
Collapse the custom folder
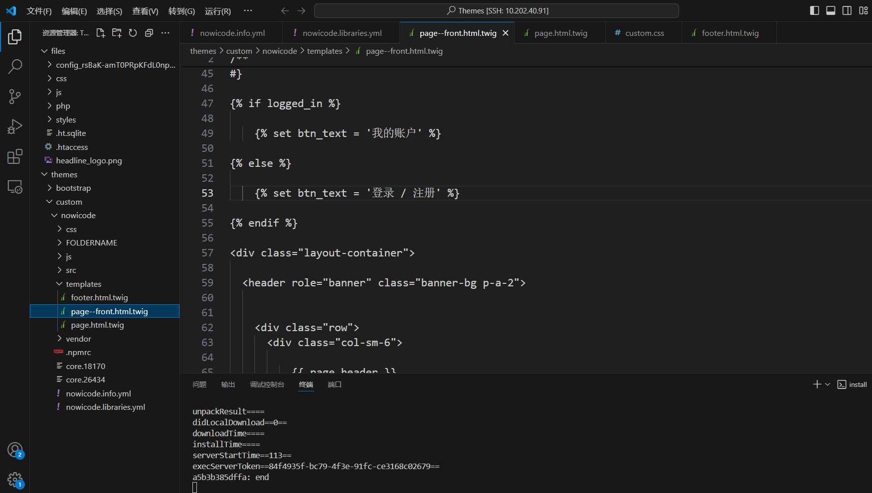click(x=105, y=202)
